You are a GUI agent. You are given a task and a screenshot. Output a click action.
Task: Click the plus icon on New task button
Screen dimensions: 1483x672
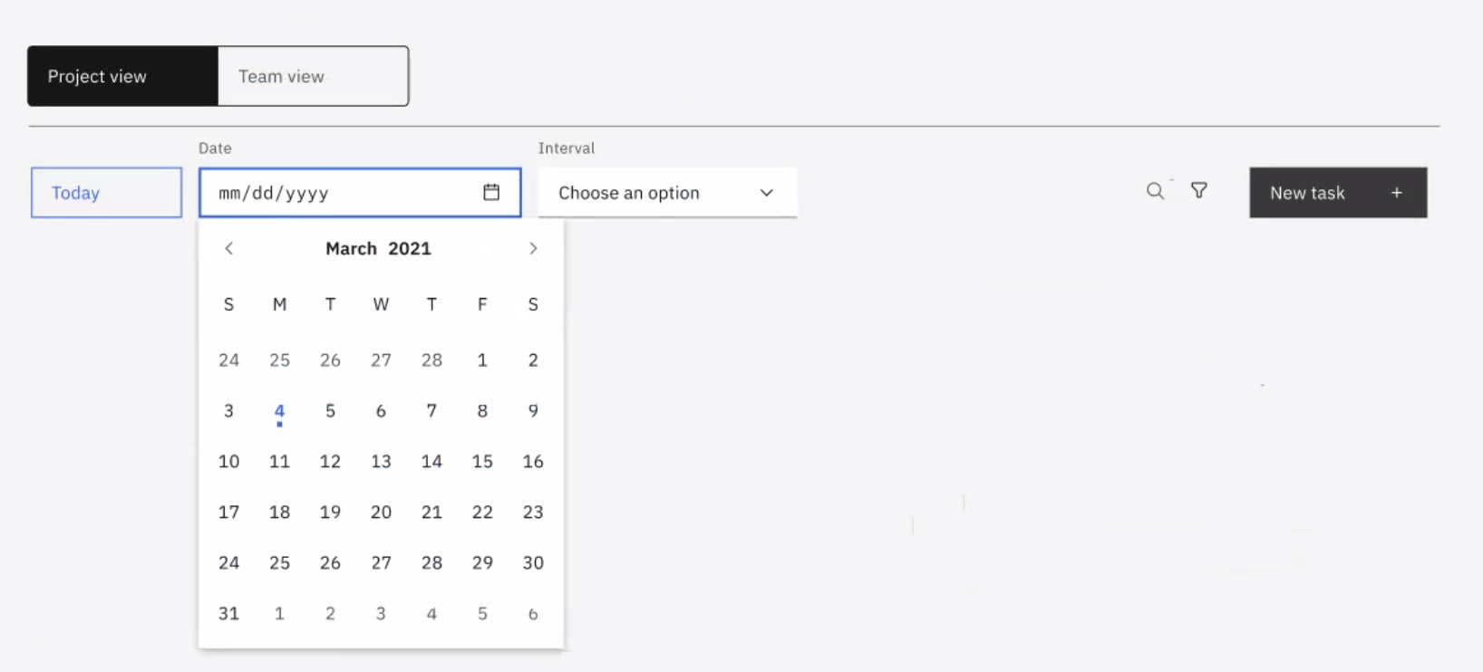point(1397,192)
